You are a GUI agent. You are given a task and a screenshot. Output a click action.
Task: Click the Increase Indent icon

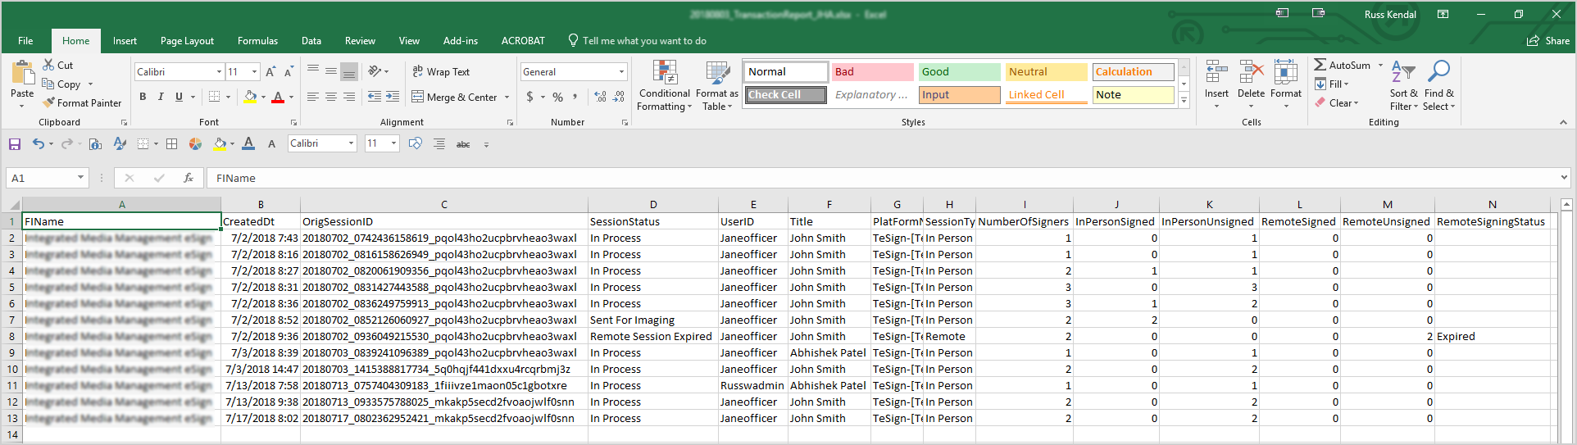tap(393, 97)
